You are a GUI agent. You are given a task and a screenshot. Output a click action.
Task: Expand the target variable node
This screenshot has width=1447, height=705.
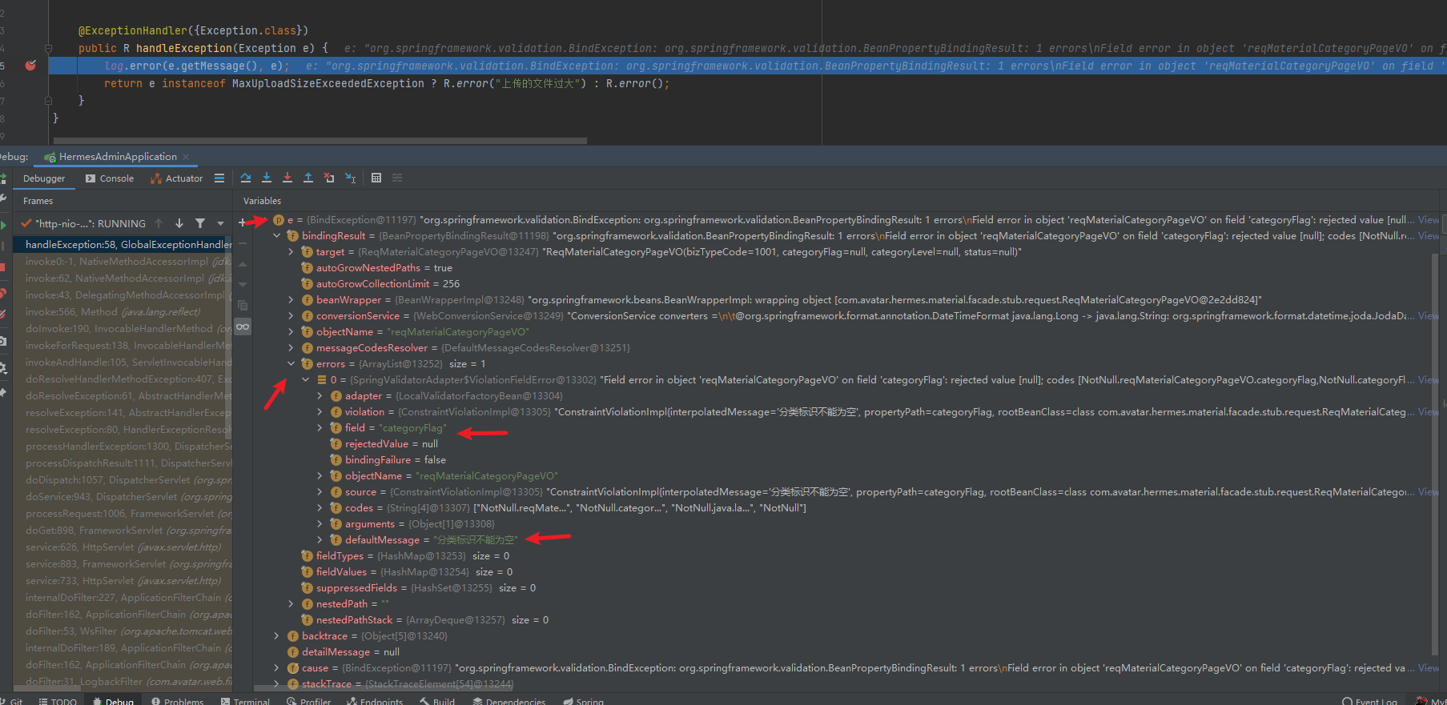pyautogui.click(x=291, y=252)
